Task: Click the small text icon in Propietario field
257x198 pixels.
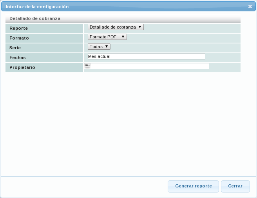Action: (x=87, y=65)
